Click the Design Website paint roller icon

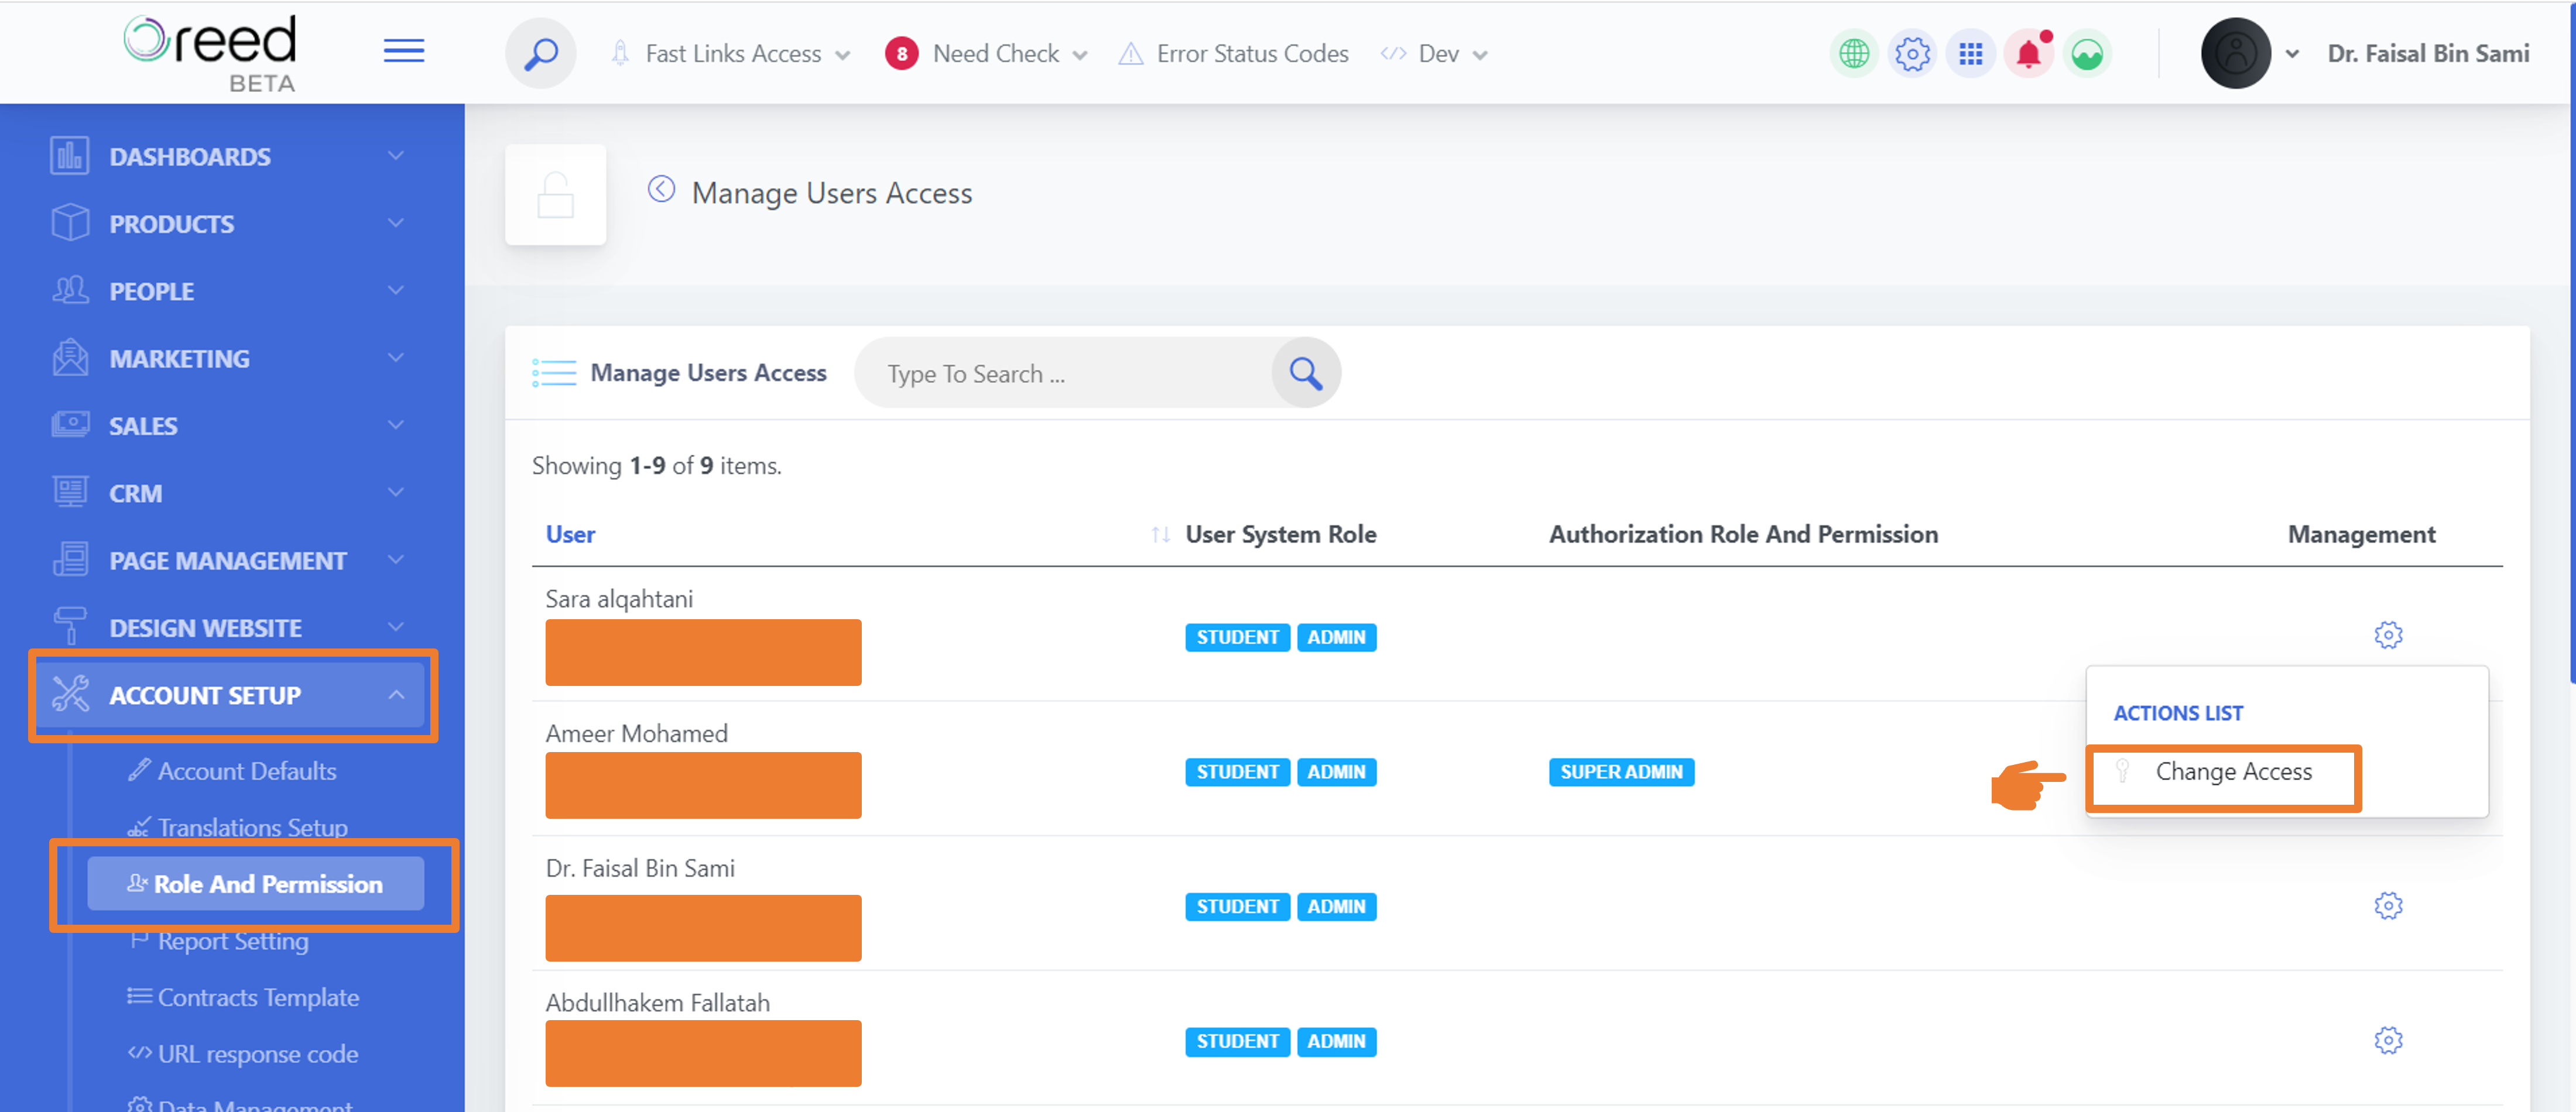tap(70, 626)
